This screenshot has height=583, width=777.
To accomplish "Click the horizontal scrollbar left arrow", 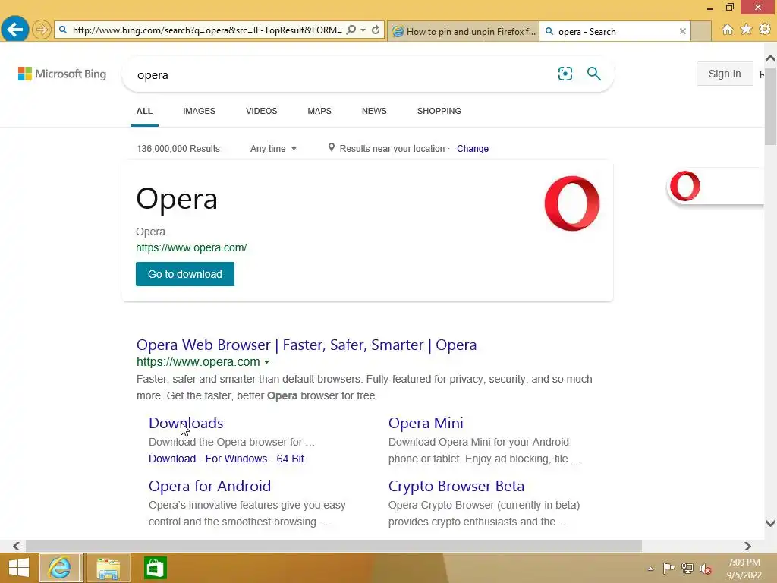I will (x=16, y=546).
